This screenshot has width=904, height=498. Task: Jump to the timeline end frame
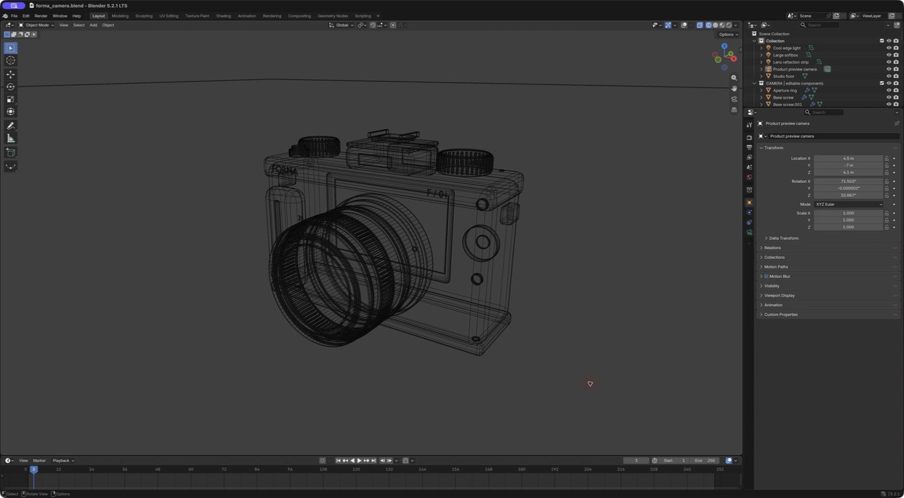click(x=373, y=460)
